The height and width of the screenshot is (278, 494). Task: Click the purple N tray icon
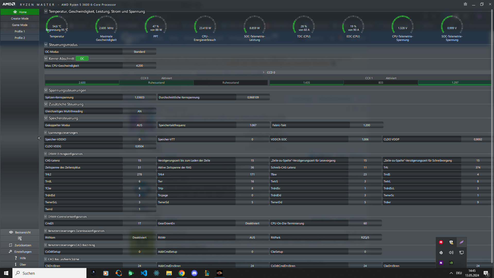[x=441, y=263]
